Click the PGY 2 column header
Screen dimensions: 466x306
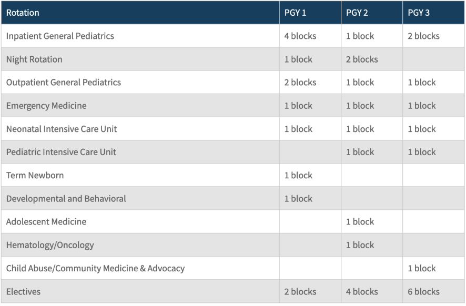[357, 13]
